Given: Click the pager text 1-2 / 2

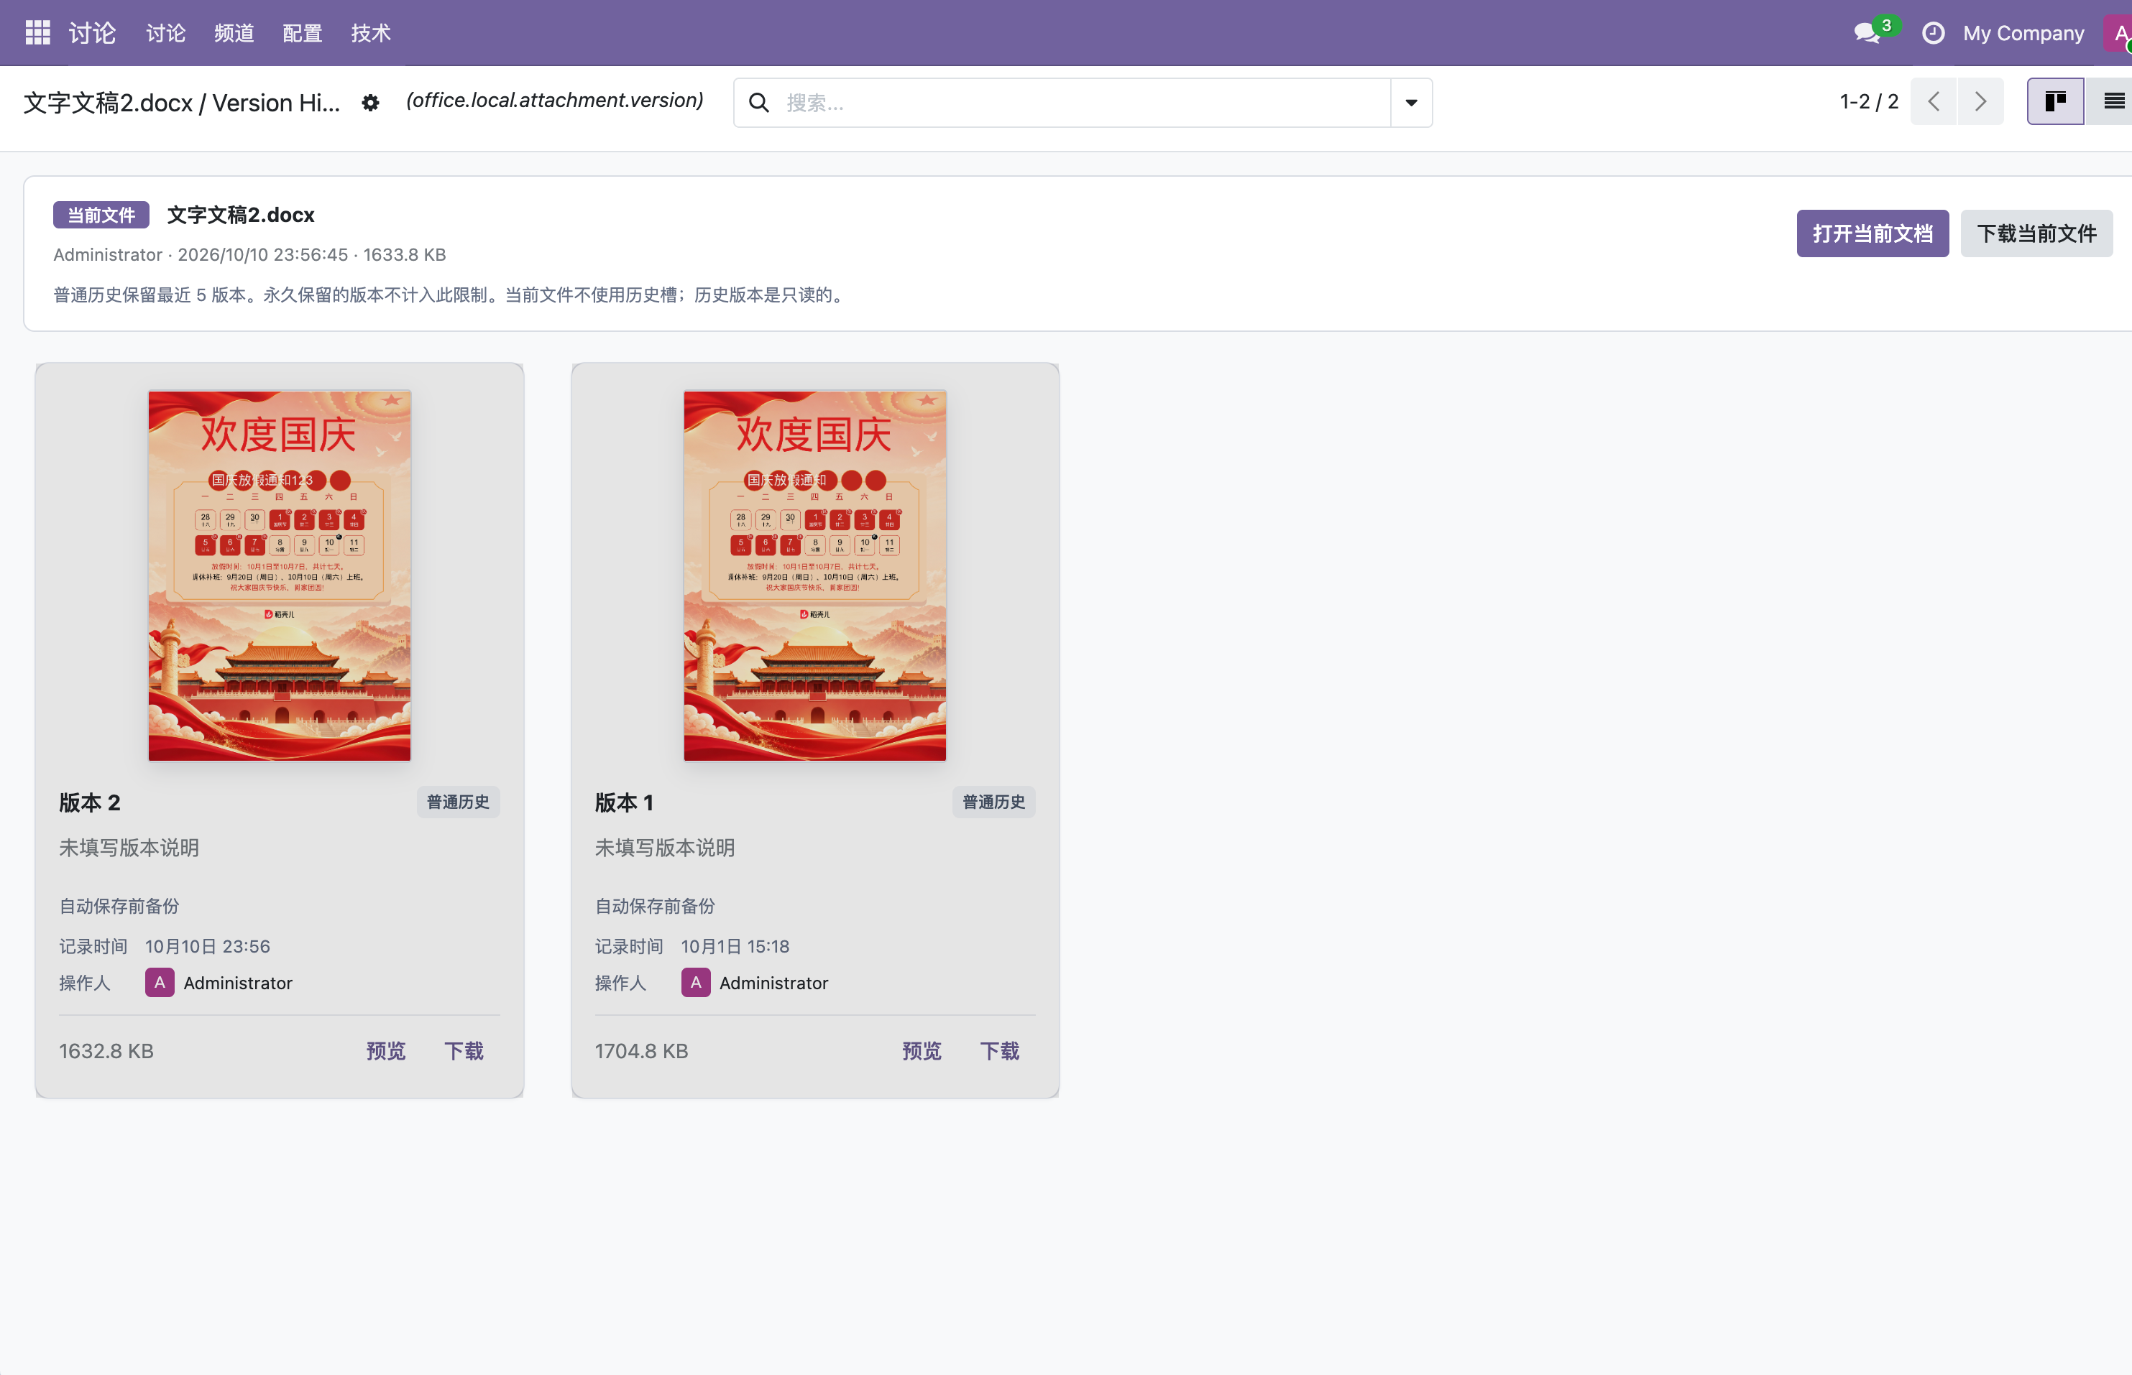Looking at the screenshot, I should click(x=1868, y=102).
